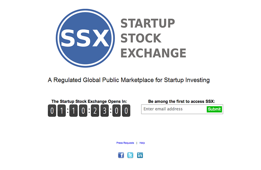Visit Twitter via its footer icon
Screen dimensions: 261x170
click(x=130, y=155)
